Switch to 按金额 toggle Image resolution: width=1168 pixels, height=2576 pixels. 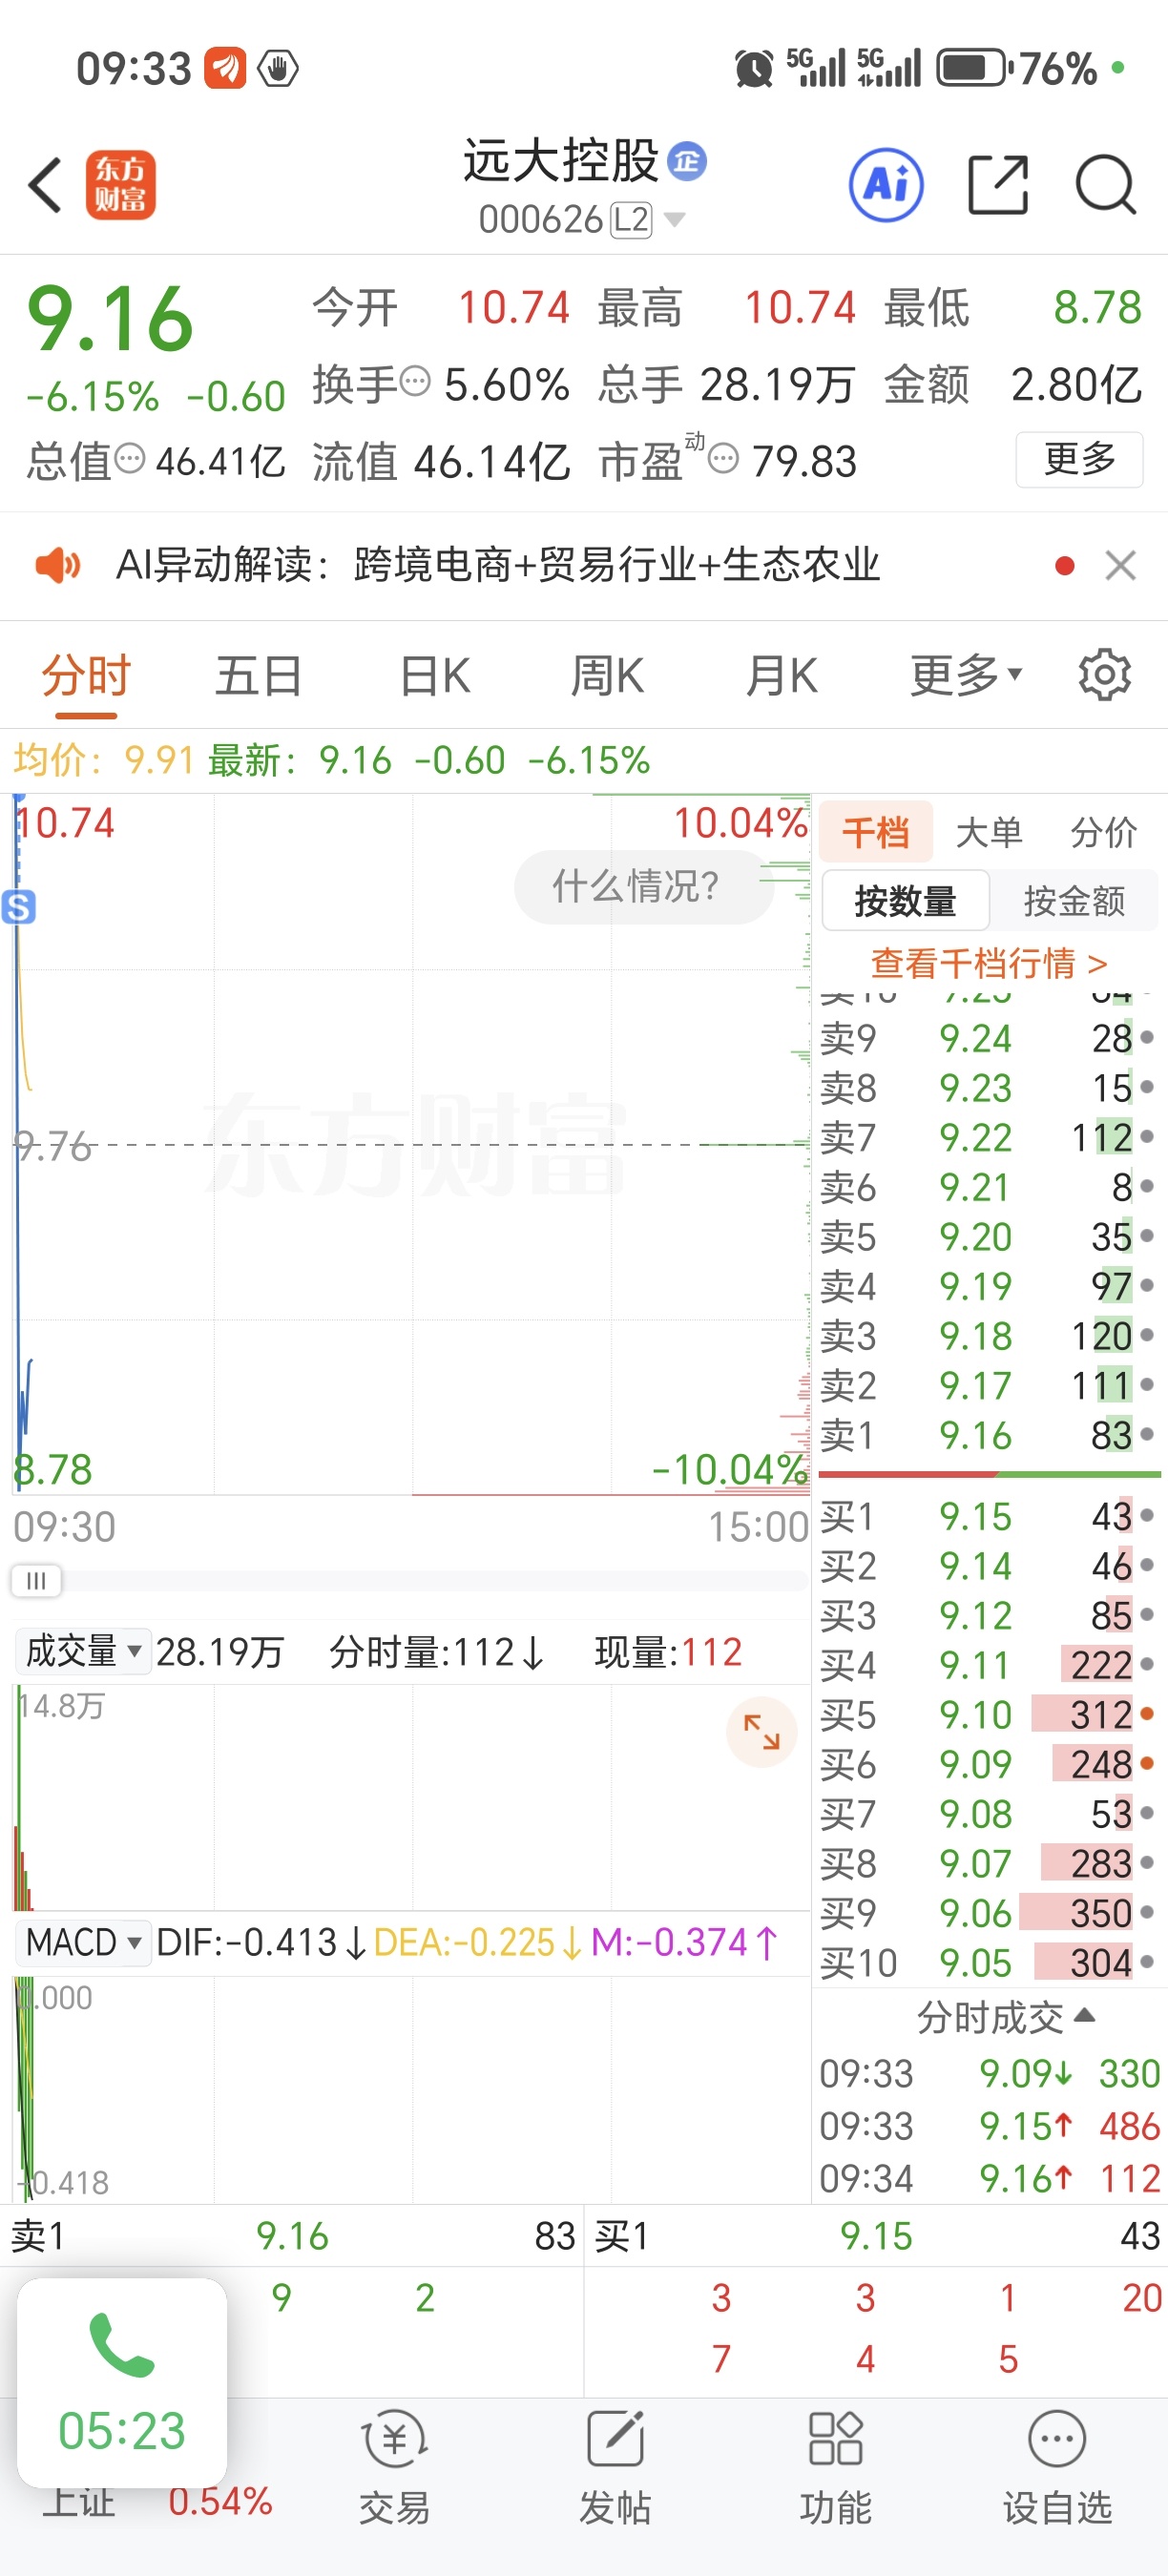coord(1075,901)
